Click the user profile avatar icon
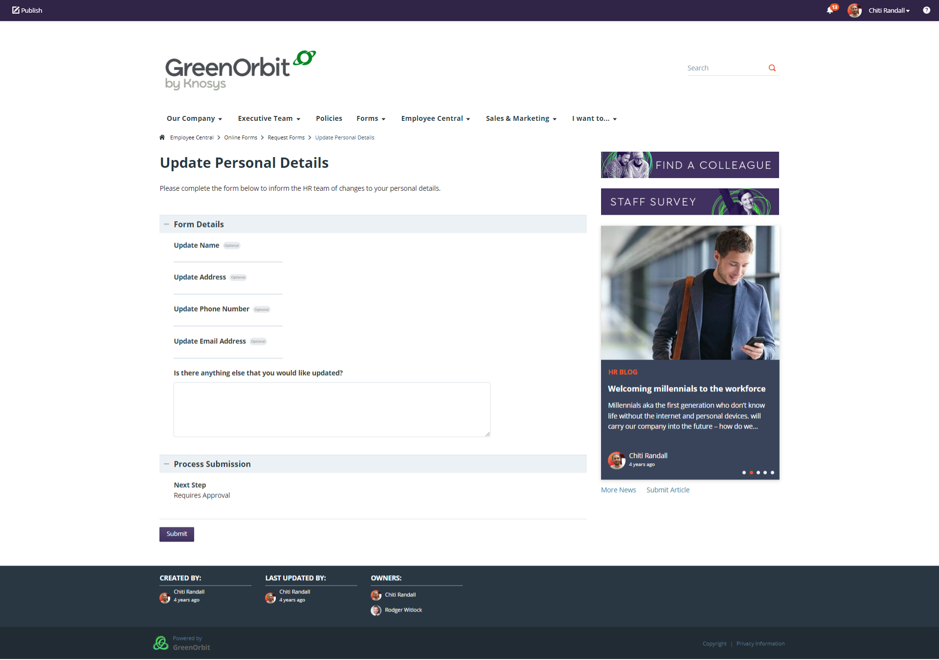The image size is (939, 660). 854,10
